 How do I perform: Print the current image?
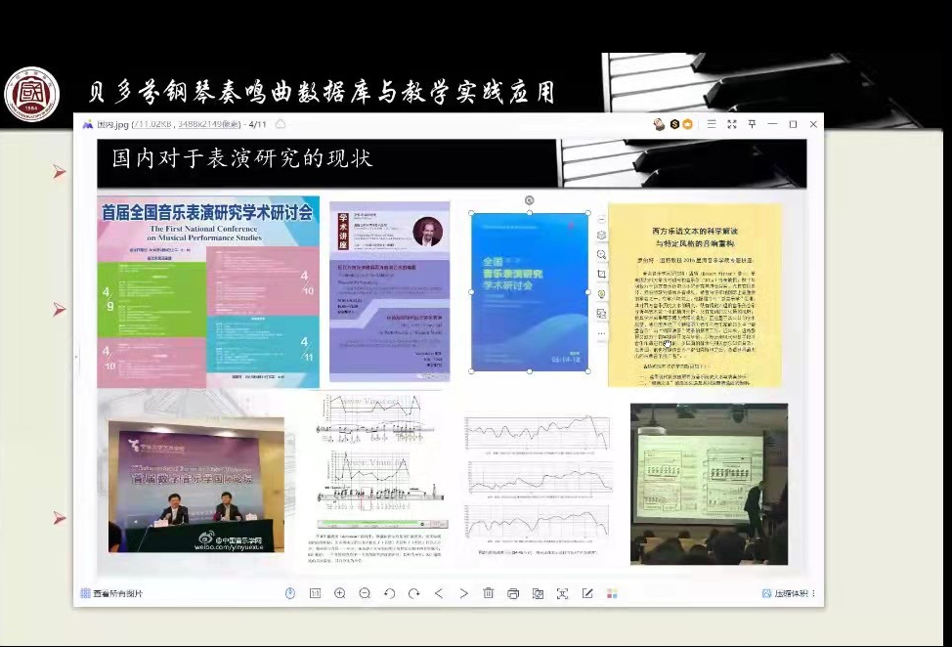click(513, 593)
